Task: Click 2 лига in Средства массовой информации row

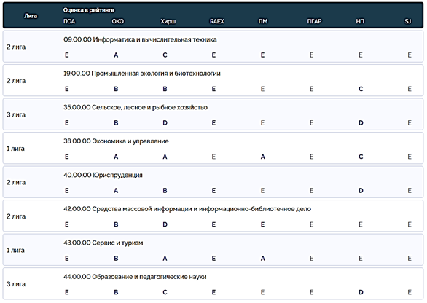Action: pyautogui.click(x=16, y=216)
